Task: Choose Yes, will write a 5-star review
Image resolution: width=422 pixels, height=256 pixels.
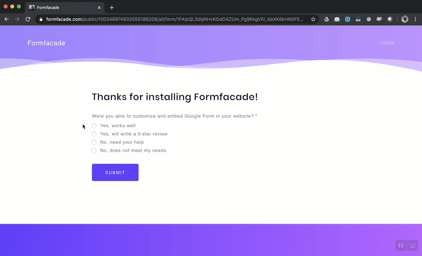Action: point(94,134)
